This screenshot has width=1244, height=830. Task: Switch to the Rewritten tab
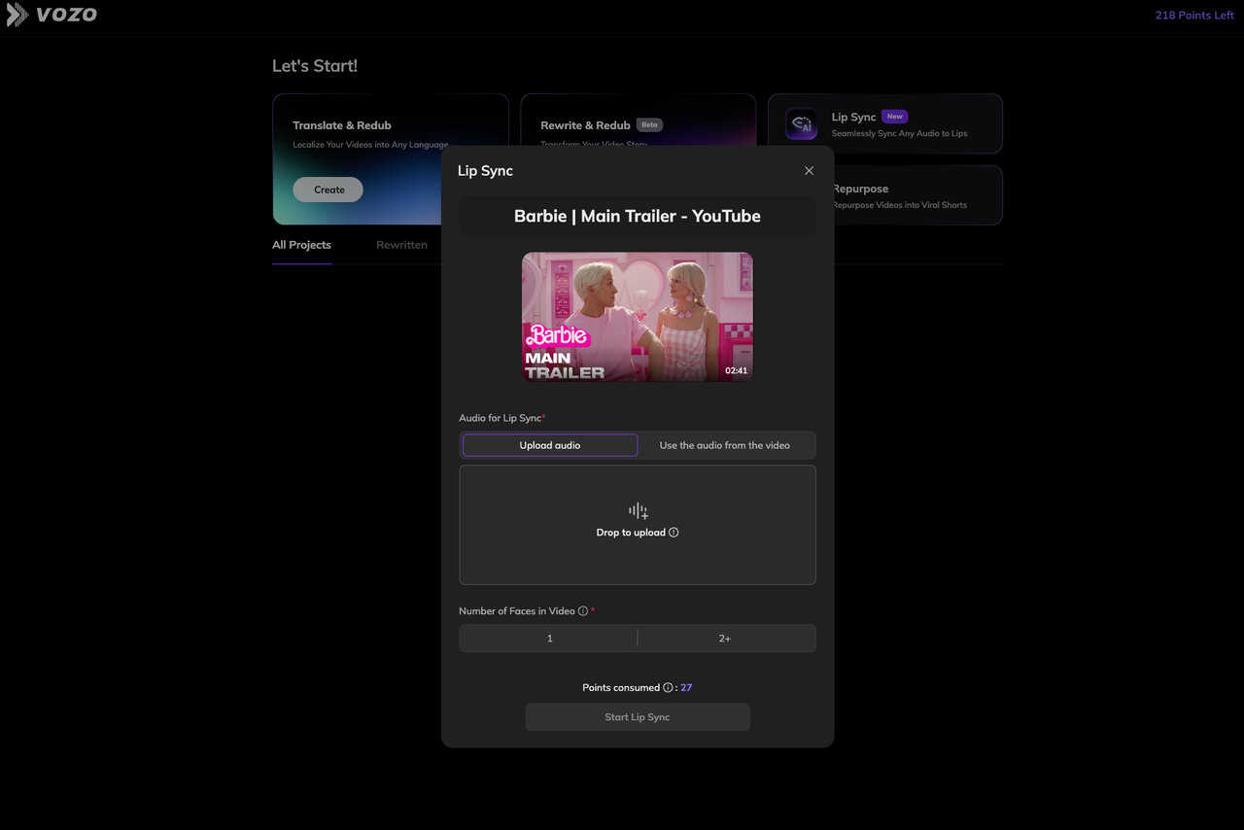[x=401, y=245]
